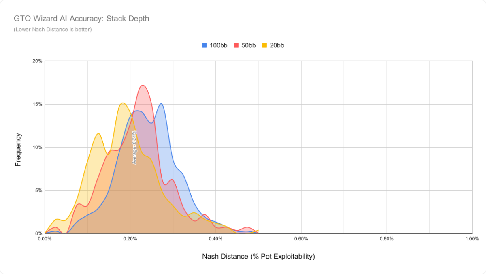Image resolution: width=486 pixels, height=274 pixels.
Task: Click the yellow 20bb legend swatch
Action: pyautogui.click(x=264, y=45)
